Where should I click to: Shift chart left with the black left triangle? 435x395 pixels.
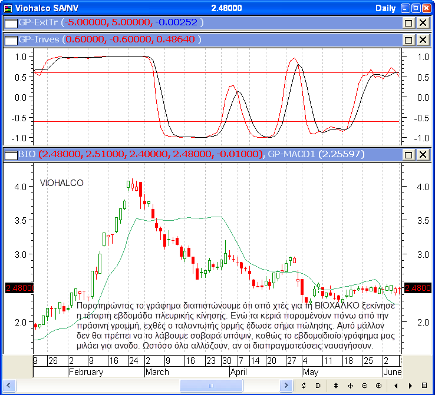coord(396,386)
